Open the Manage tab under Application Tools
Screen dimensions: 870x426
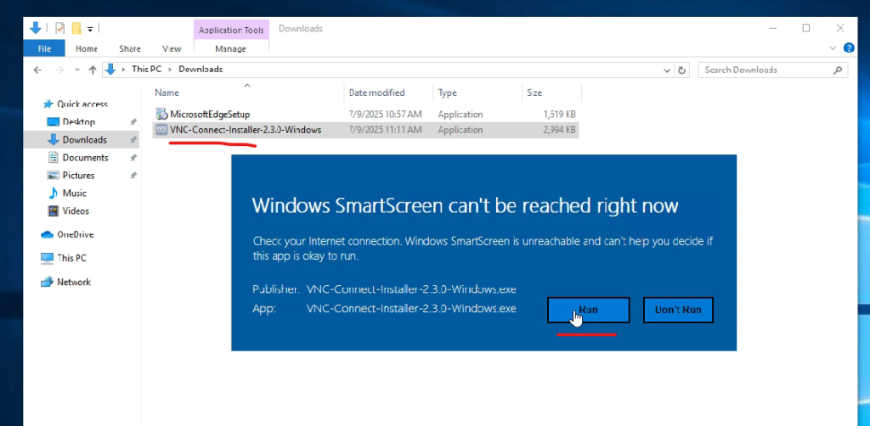coord(231,48)
